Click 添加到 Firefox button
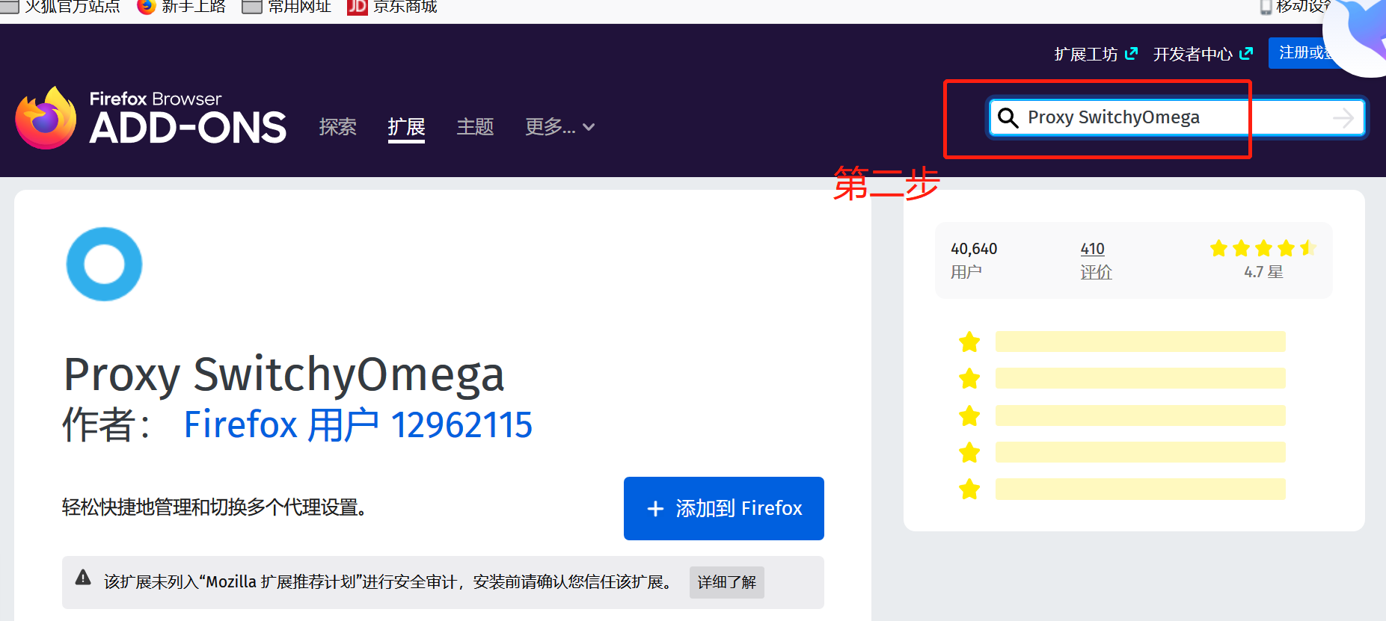The image size is (1386, 621). (x=724, y=508)
